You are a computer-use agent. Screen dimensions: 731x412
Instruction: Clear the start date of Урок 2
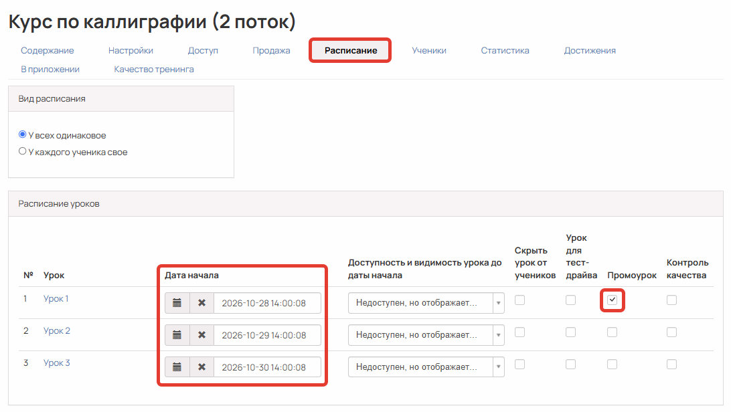tap(202, 335)
